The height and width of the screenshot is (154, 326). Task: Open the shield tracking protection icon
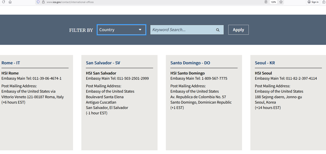[38, 2]
